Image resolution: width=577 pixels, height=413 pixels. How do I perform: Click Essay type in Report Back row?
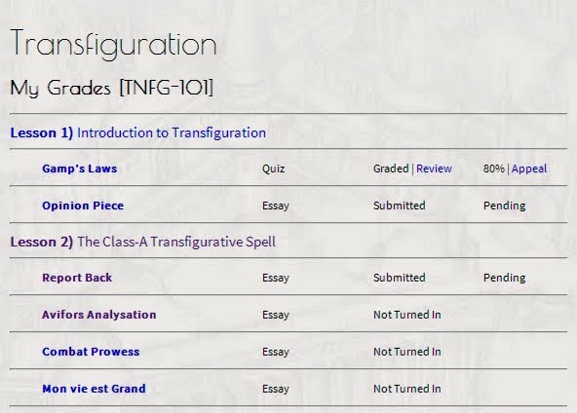[276, 278]
